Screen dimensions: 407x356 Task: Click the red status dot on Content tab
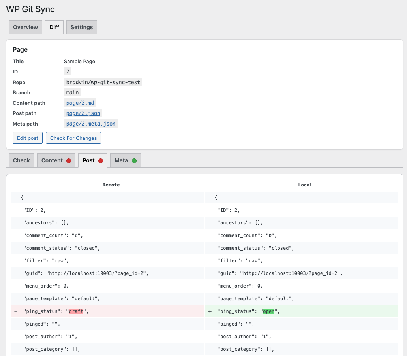[69, 161]
